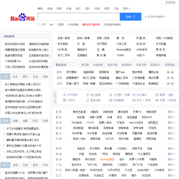Open the calendar icon for 万年历
Viewport: 179px width, 179px height.
click(65, 100)
